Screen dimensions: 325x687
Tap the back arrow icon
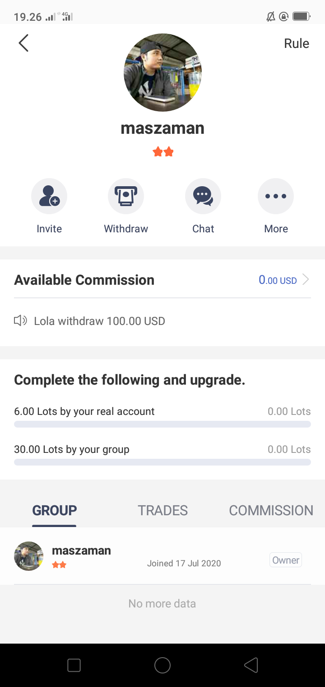pyautogui.click(x=23, y=43)
